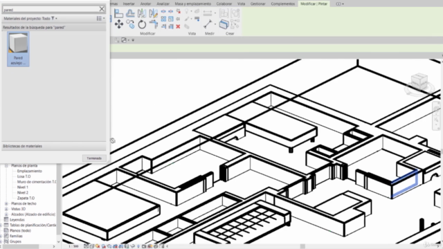The width and height of the screenshot is (443, 249).
Task: Clear the material search with the X
Action: pos(102,9)
